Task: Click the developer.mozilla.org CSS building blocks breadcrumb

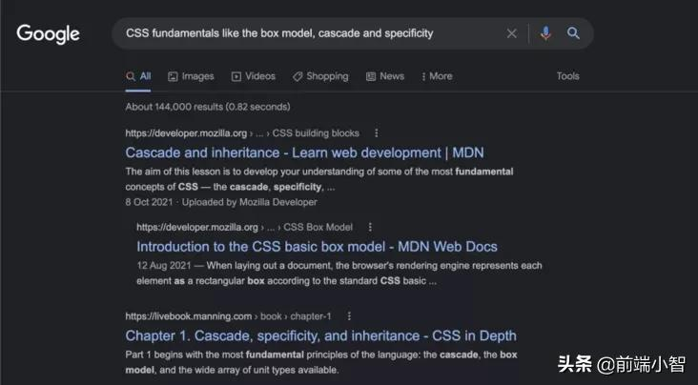Action: [242, 133]
